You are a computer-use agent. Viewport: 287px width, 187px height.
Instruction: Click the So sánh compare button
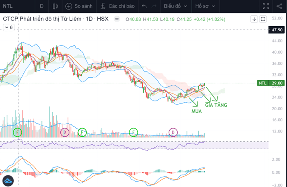79,6
